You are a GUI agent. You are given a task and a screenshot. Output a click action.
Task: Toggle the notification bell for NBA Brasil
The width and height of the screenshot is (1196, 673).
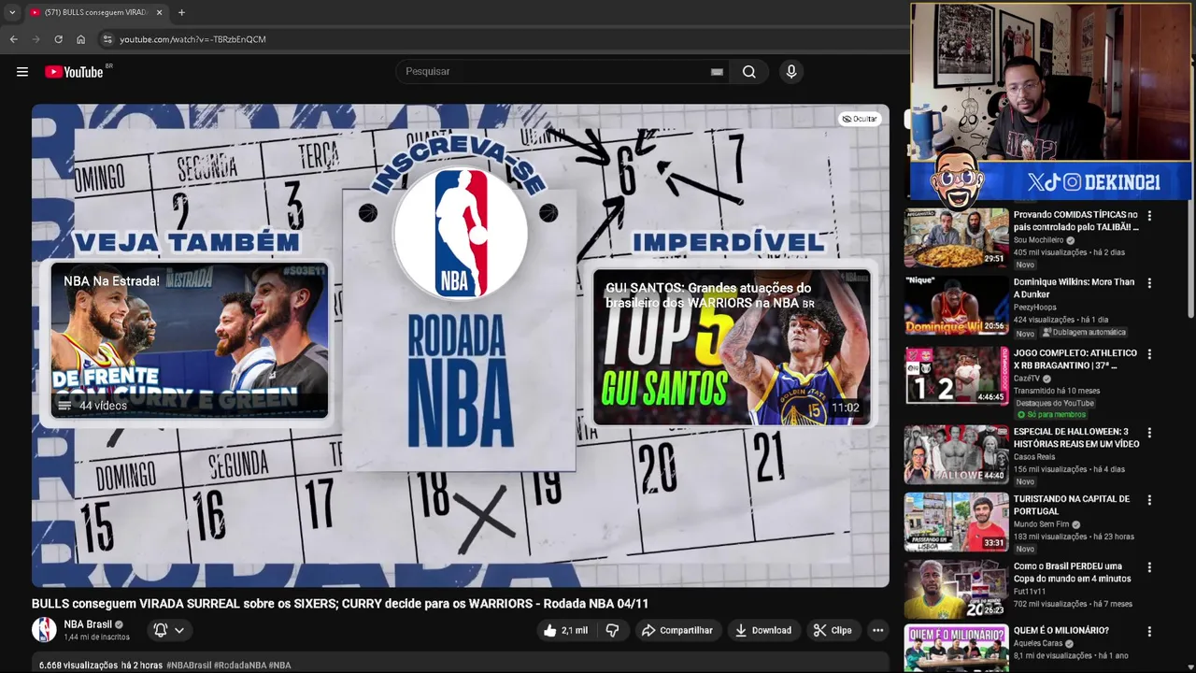(x=161, y=630)
